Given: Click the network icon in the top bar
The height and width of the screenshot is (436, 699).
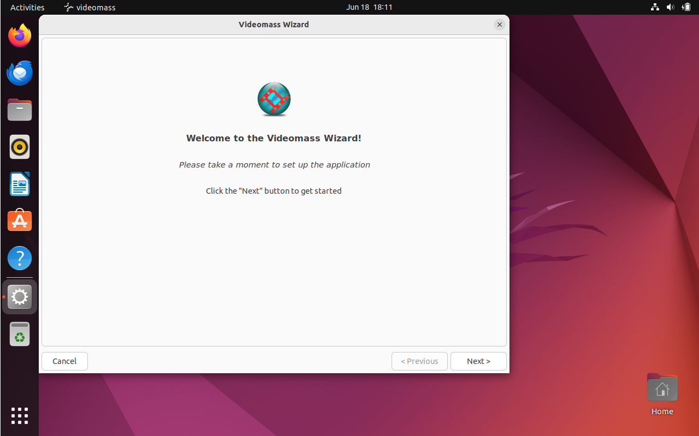Looking at the screenshot, I should point(655,8).
